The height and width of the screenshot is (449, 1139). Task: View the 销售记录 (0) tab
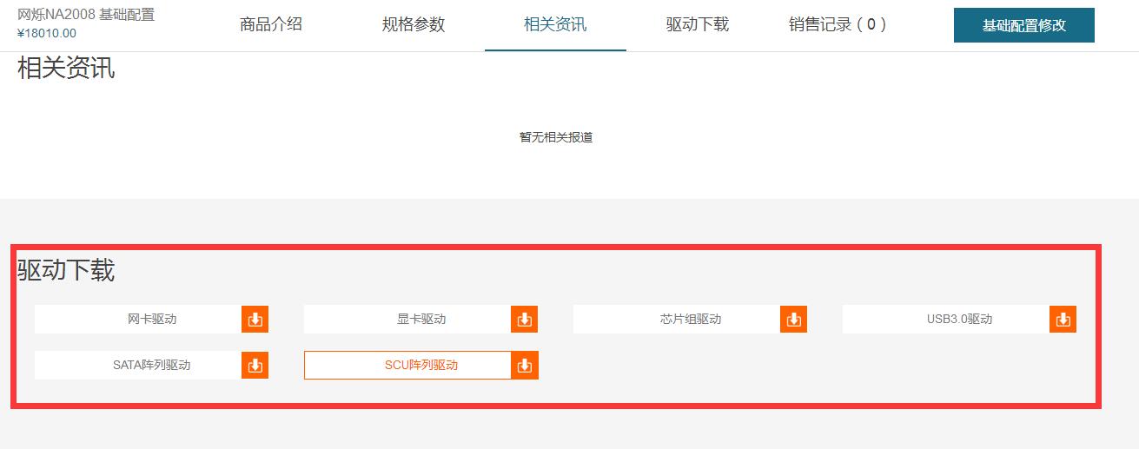coord(838,24)
